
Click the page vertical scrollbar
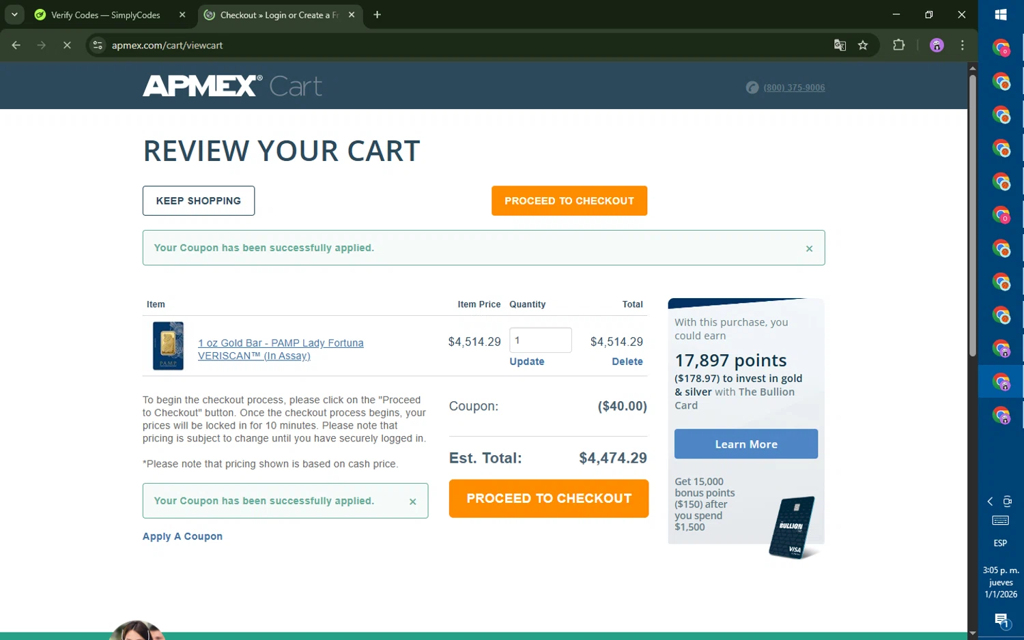coord(972,215)
